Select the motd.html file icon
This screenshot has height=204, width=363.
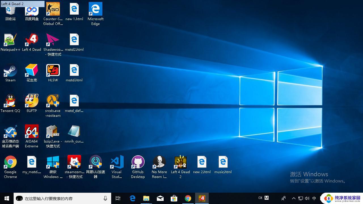tap(74, 73)
